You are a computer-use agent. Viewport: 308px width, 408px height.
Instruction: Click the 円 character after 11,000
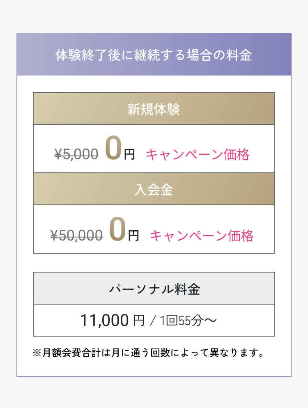point(139,320)
